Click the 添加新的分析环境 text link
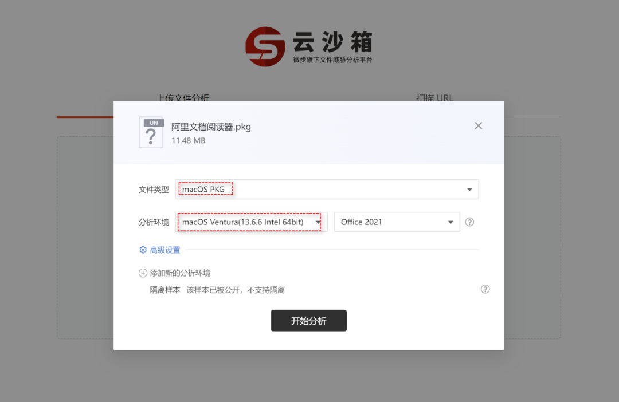Image resolution: width=619 pixels, height=402 pixels. pos(180,273)
